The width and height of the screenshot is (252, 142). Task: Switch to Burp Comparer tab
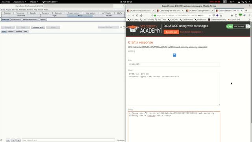pyautogui.click(x=46, y=13)
